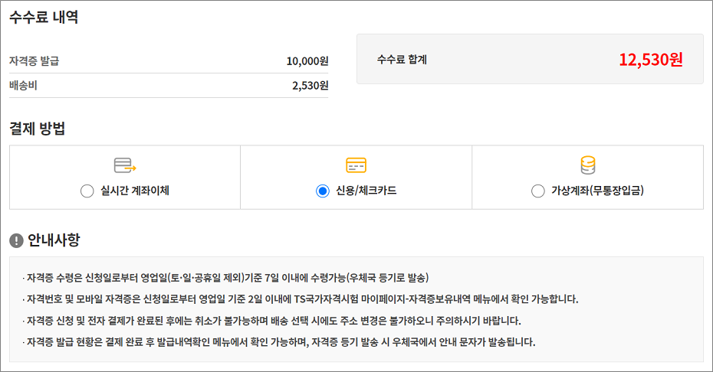Click the account transfer card-arrow icon

click(x=125, y=165)
